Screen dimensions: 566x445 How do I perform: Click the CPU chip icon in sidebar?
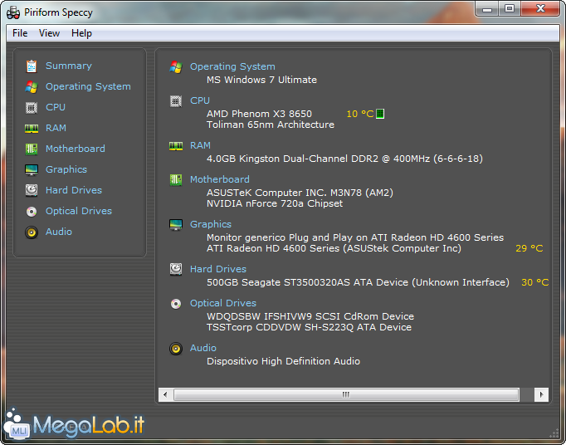32,108
